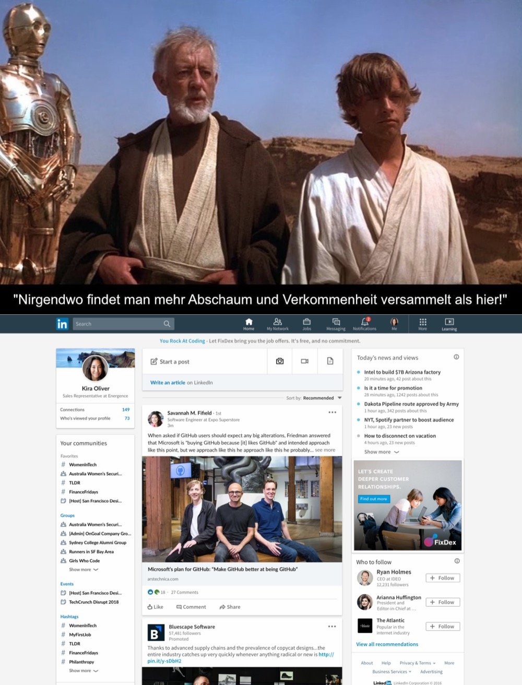Like Savannah M. Fifield's post
522x685 pixels.
coord(156,607)
